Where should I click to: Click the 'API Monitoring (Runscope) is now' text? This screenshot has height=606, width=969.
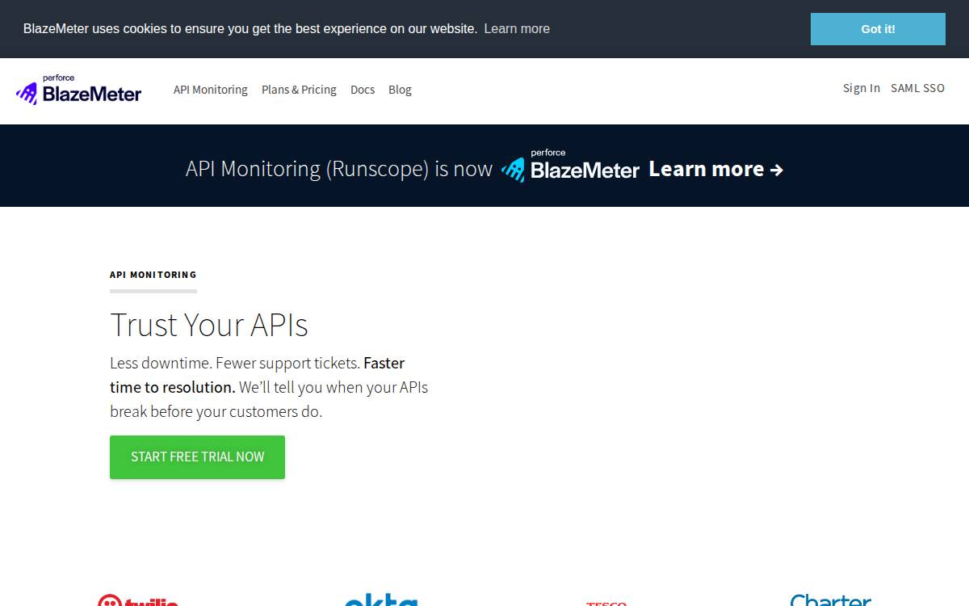pos(339,169)
